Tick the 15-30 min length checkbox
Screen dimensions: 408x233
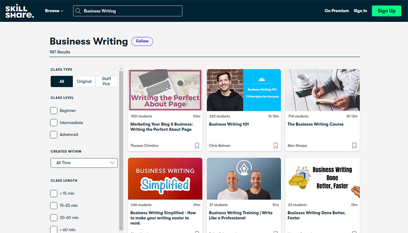[x=54, y=205]
